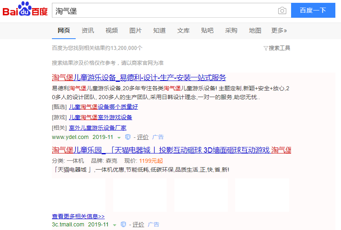
Task: Click 查看更多相关信息>> link
Action: tap(78, 216)
